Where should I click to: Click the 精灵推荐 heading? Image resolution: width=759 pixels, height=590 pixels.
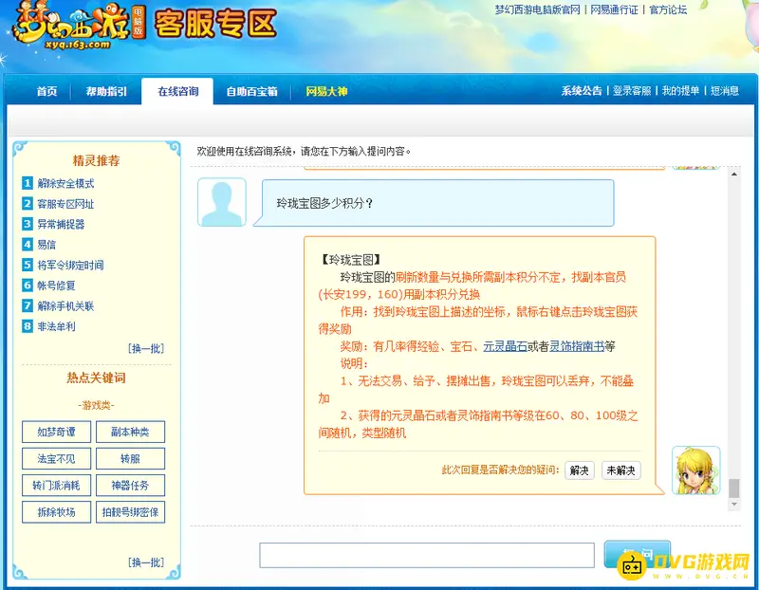97,160
